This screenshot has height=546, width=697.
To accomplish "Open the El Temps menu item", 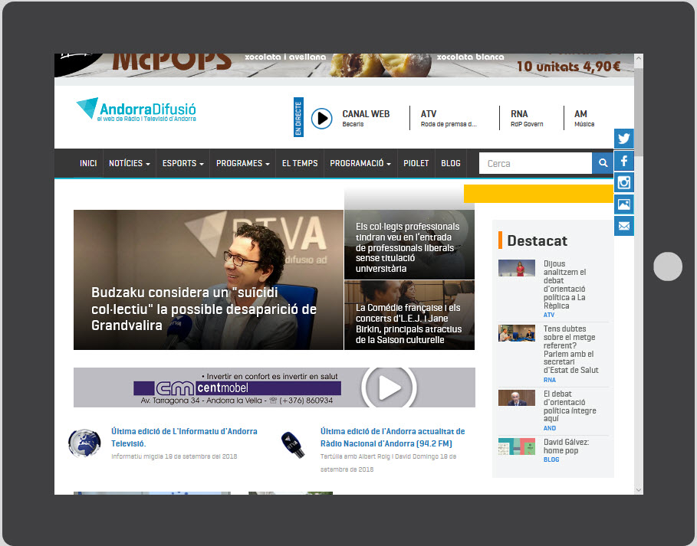I will click(x=300, y=163).
